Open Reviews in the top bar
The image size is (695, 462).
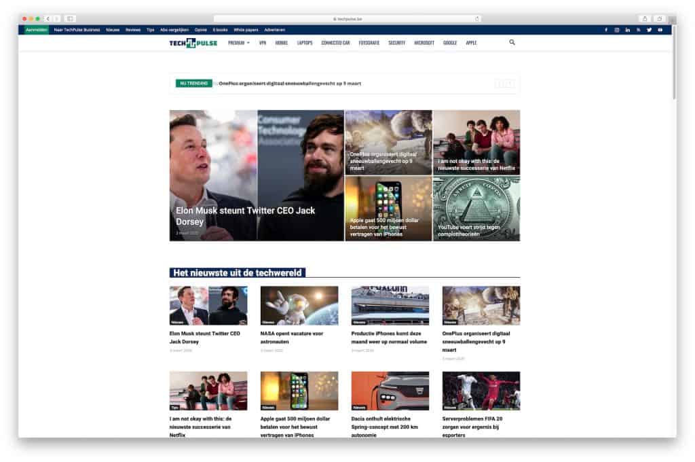pyautogui.click(x=133, y=30)
